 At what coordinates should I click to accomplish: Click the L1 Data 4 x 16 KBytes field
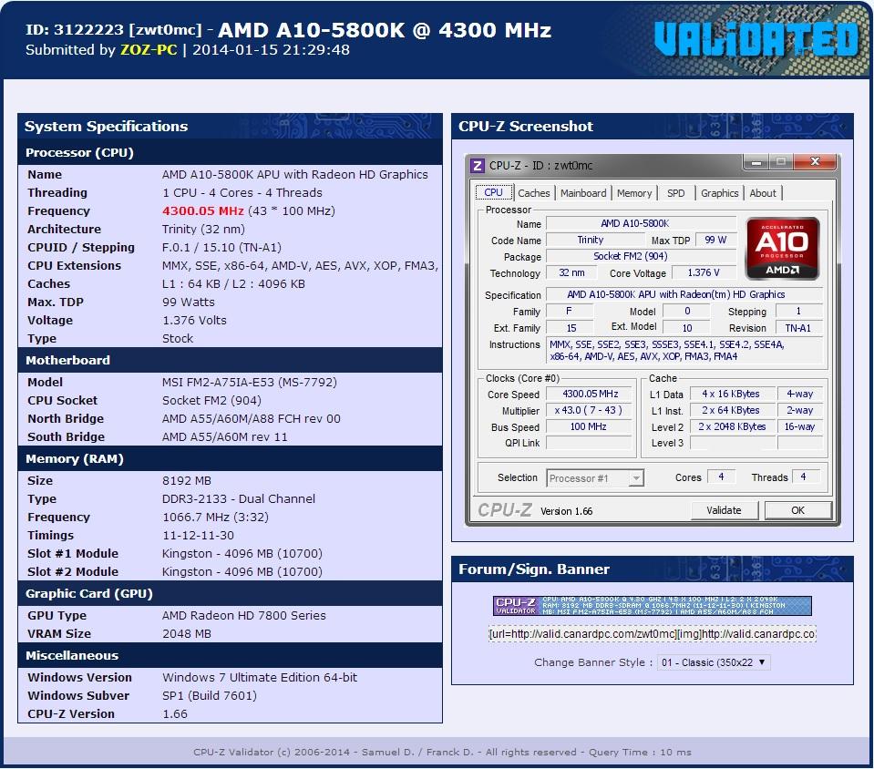(x=731, y=394)
